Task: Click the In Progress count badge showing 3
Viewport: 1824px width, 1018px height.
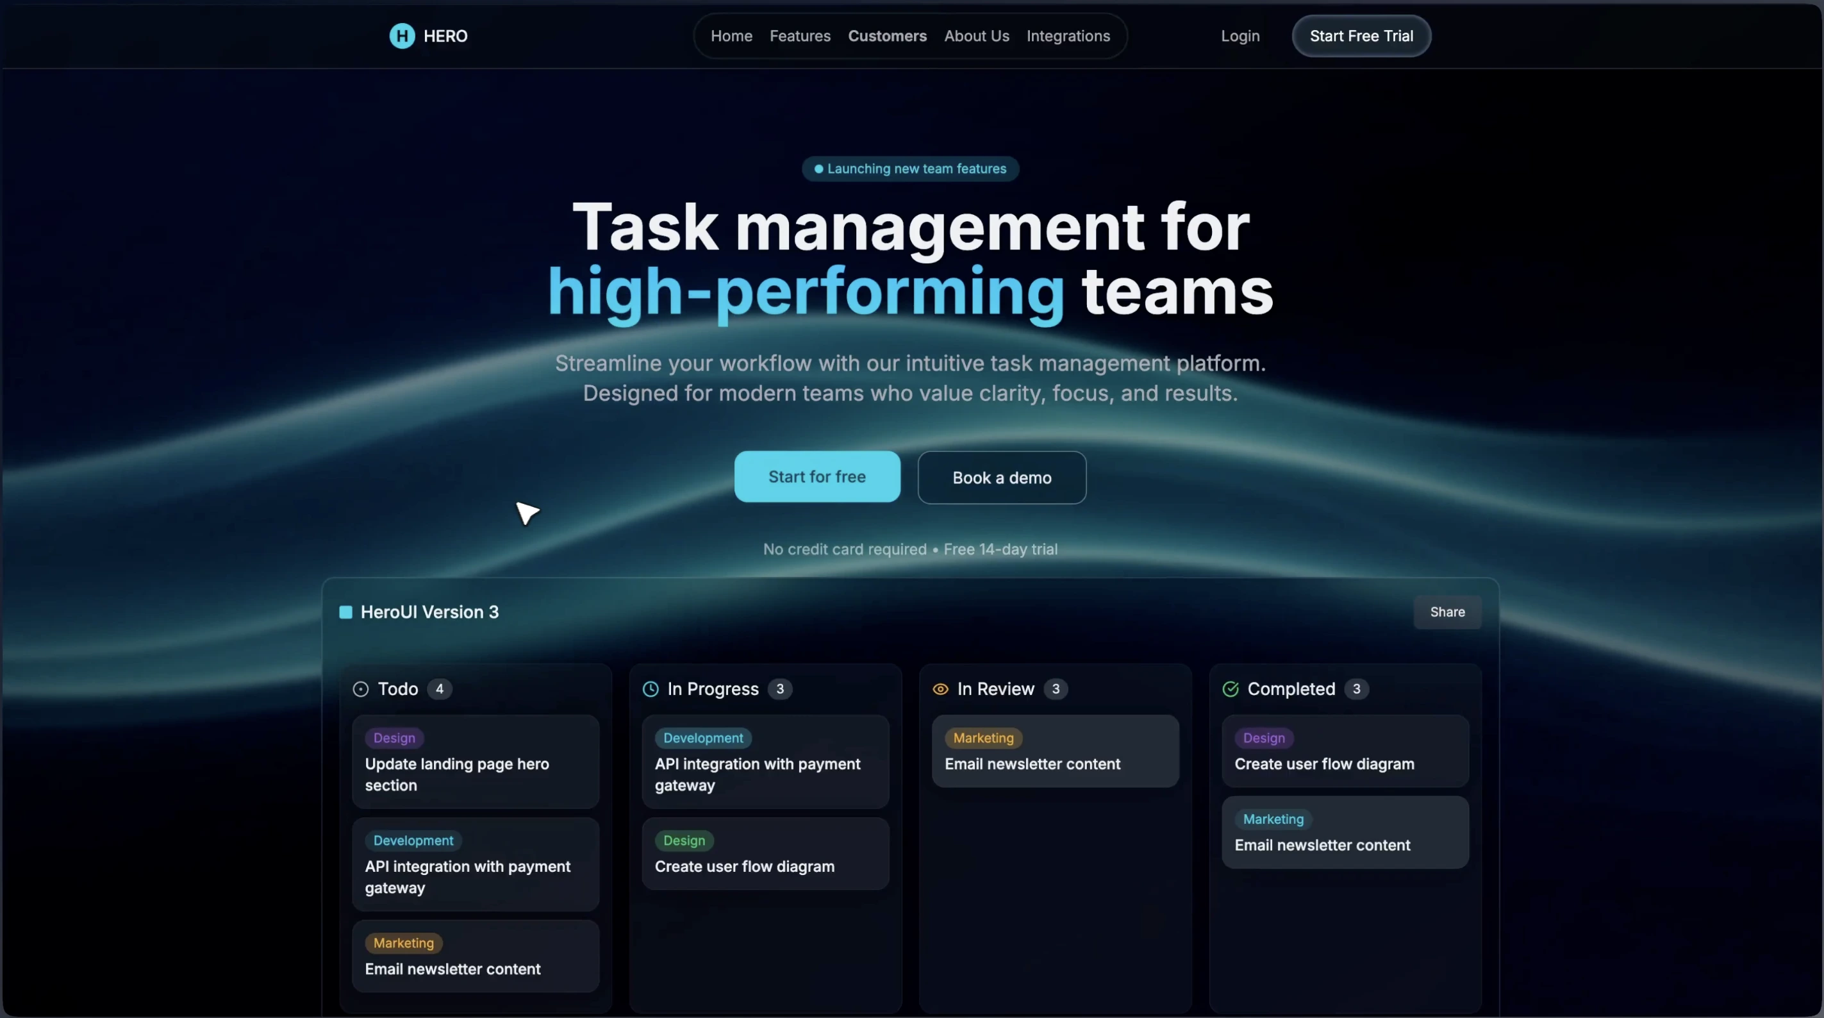Action: 779,689
